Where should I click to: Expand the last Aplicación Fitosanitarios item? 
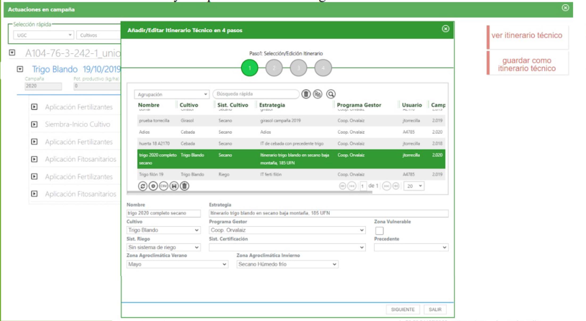tap(34, 194)
